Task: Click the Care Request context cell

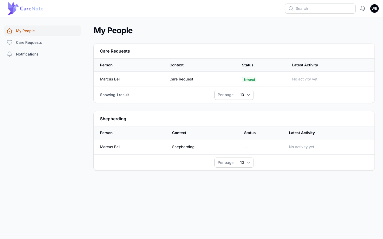Action: pos(181,79)
